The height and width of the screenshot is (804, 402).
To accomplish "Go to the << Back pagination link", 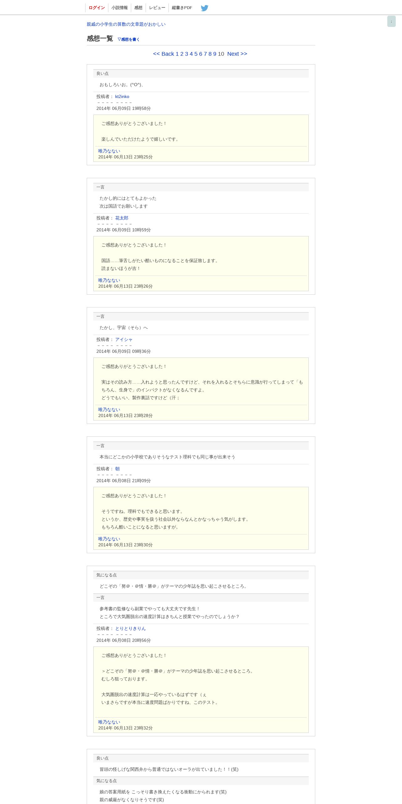I will click(x=163, y=54).
